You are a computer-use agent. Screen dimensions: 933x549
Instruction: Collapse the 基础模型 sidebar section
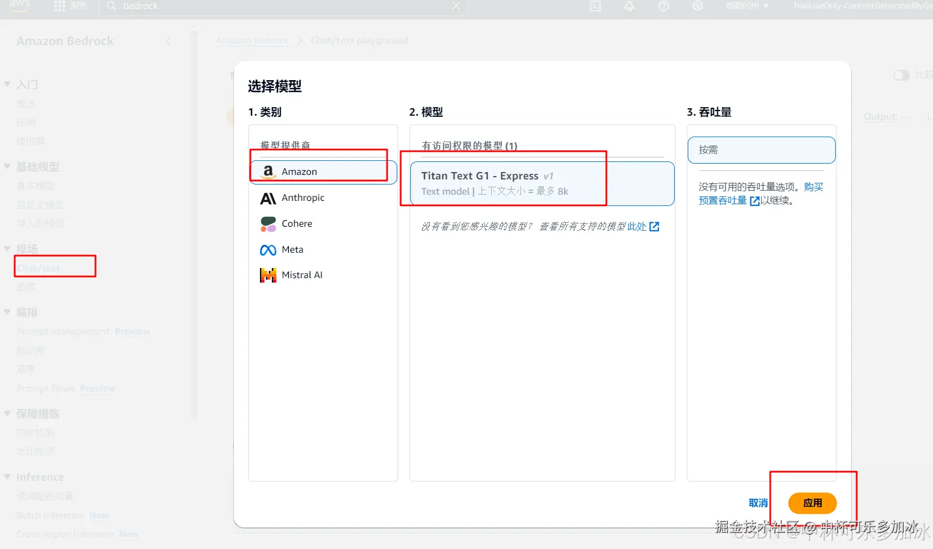pyautogui.click(x=7, y=166)
